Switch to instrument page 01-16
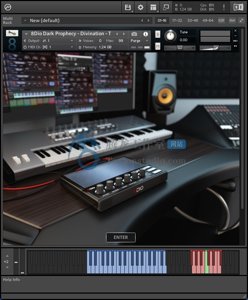Viewport: 248px width, 300px height. (162, 21)
